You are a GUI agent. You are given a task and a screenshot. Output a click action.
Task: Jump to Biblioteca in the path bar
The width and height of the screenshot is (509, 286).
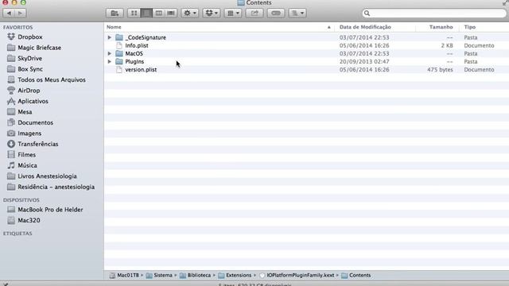click(195, 276)
